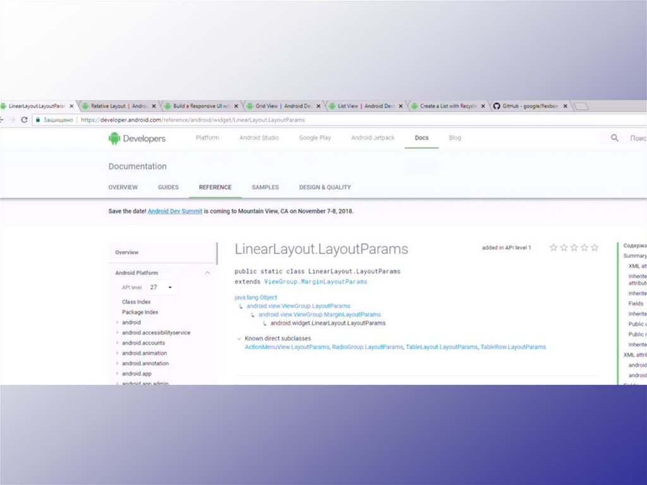Open the TableLayout.LayoutParams link
Viewport: 647px width, 485px height.
pos(442,347)
